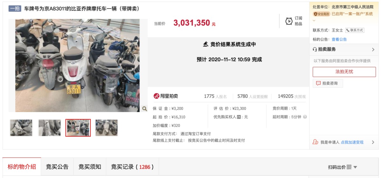The image size is (381, 178).
Task: Click the 阿里拍卖 logo icon
Action: coord(156,96)
